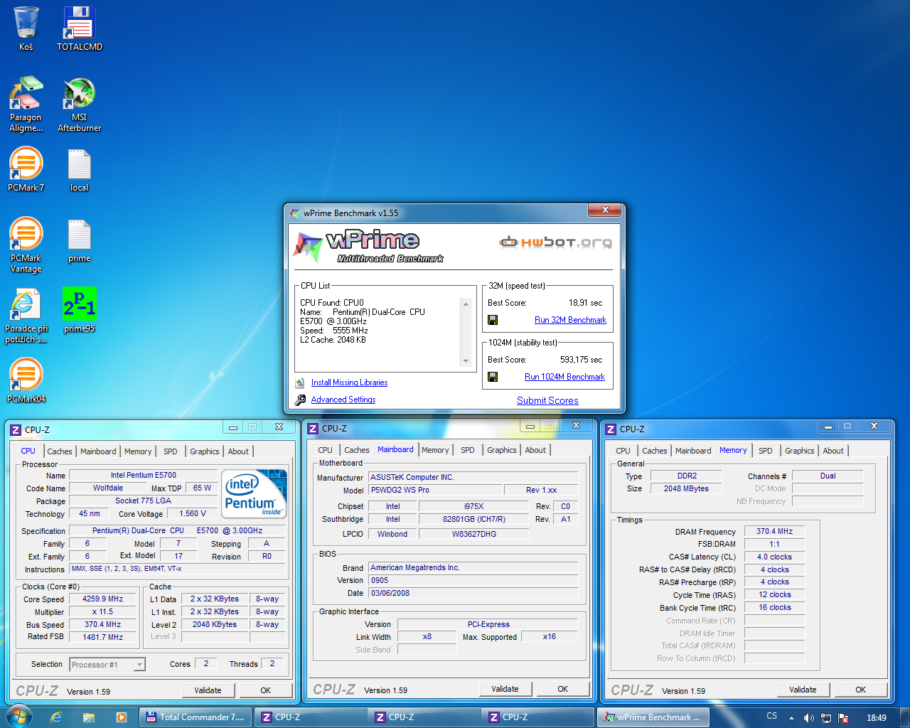The width and height of the screenshot is (910, 728).
Task: Click Submit Scores link
Action: (547, 400)
